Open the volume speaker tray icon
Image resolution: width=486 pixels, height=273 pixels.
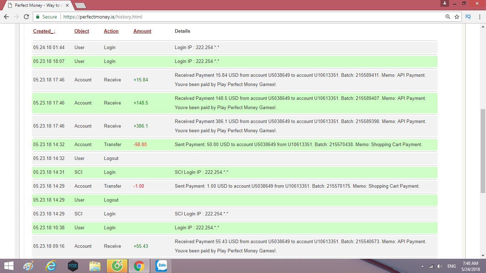[440, 266]
